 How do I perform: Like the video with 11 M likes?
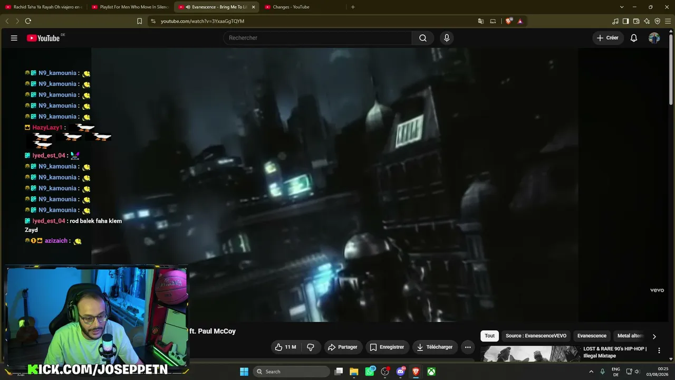point(285,347)
